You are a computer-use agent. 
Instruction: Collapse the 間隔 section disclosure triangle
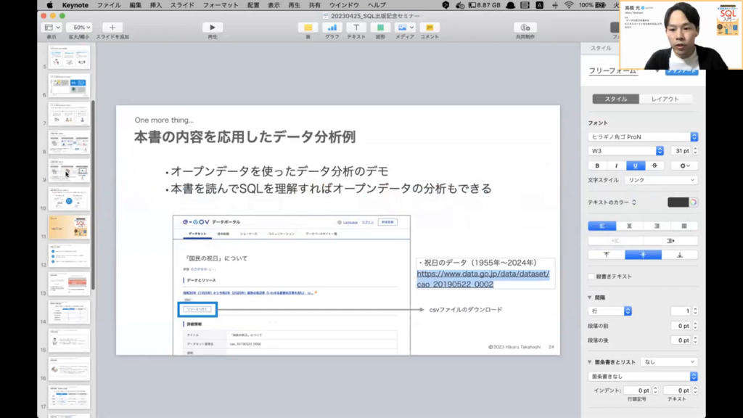pos(591,297)
